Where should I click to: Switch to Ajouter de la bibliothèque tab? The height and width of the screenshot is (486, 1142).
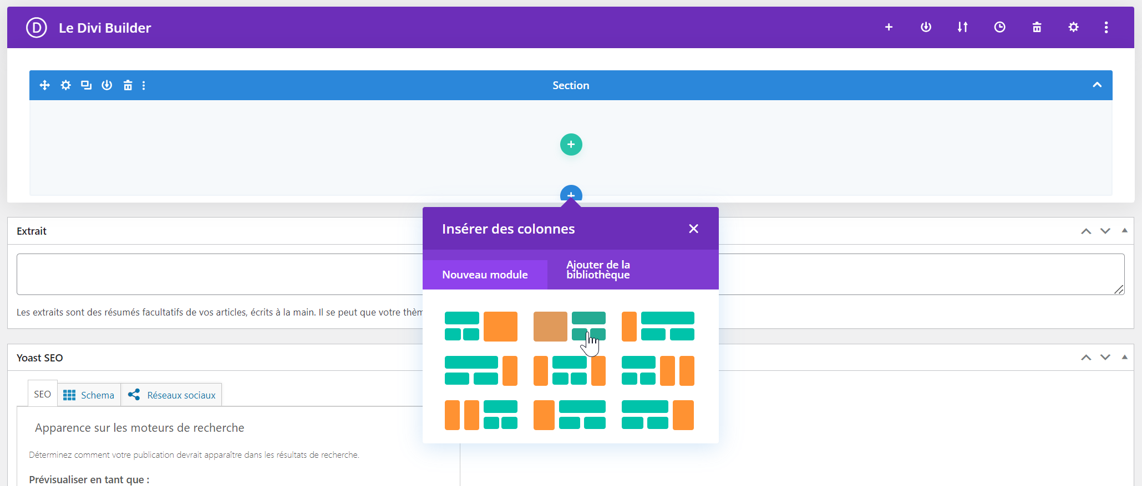pos(598,270)
